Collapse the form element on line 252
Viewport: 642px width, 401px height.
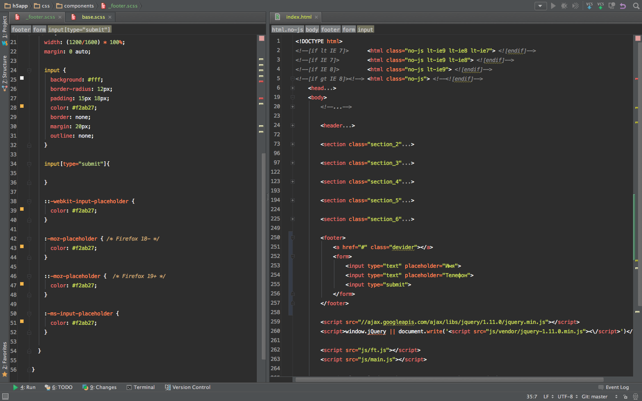point(292,257)
